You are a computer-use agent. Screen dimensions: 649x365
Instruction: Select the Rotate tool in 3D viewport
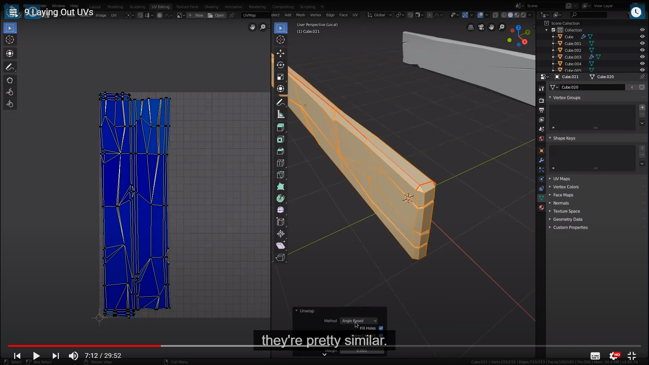point(280,65)
